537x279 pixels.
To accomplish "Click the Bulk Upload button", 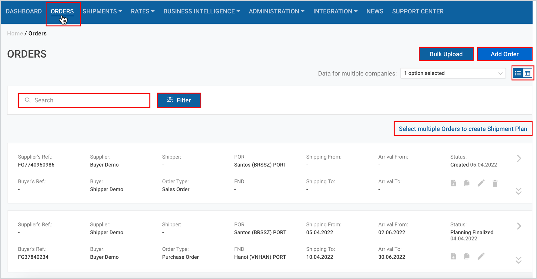I will pos(446,54).
